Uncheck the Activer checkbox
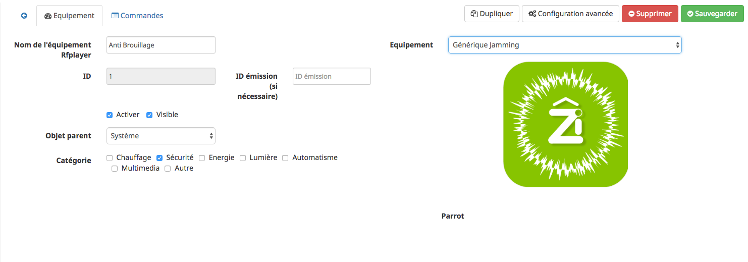Screen dimensions: 748x262 (x=110, y=115)
